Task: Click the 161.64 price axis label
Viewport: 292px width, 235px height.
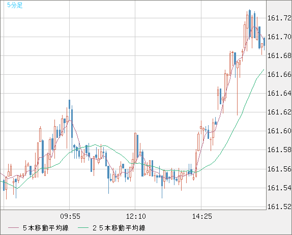Action: 279,93
